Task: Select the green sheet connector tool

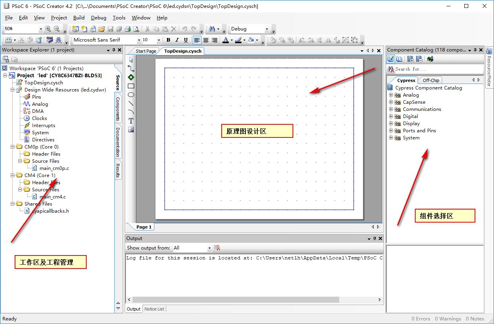Action: [x=131, y=77]
